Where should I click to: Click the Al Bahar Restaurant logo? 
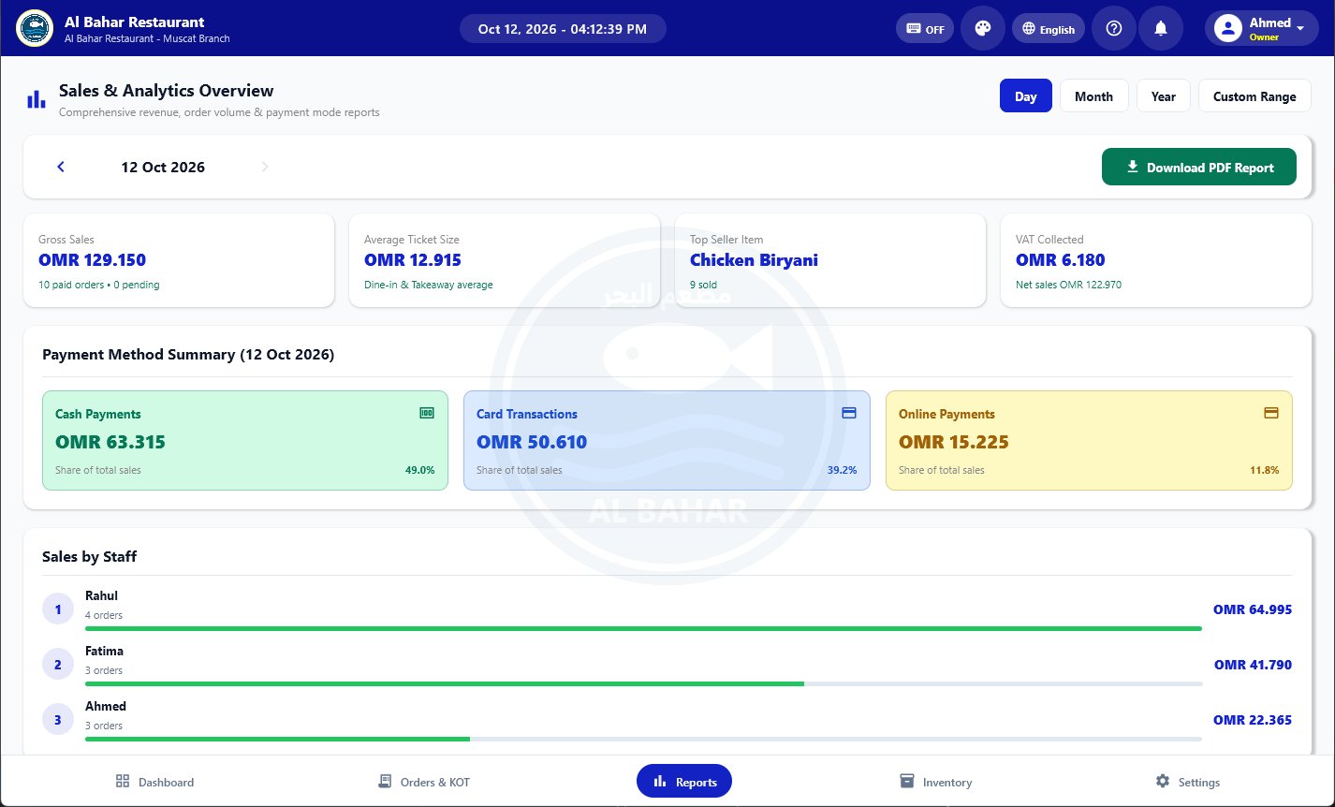(35, 28)
